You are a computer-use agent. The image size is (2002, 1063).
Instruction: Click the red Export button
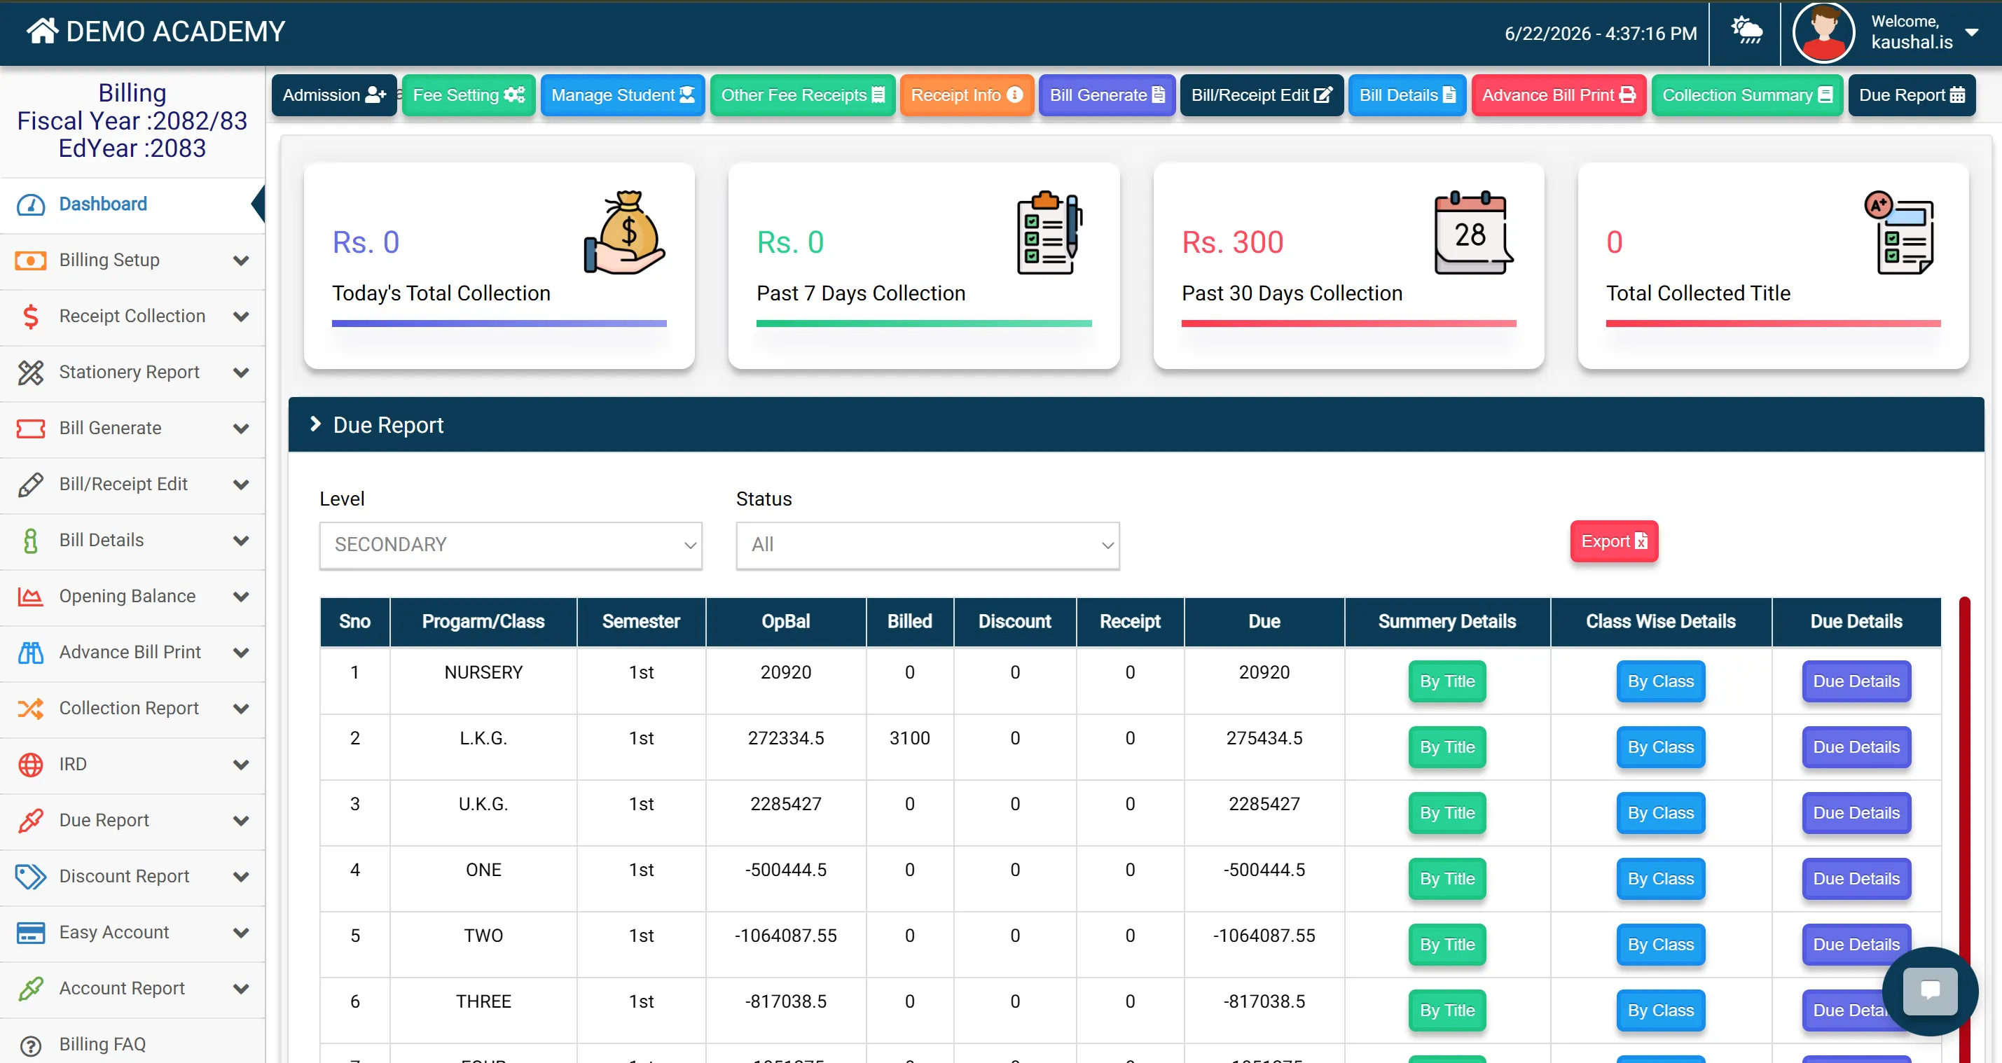point(1613,541)
